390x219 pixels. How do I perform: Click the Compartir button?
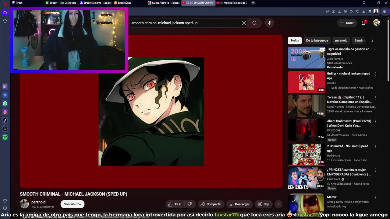(211, 204)
